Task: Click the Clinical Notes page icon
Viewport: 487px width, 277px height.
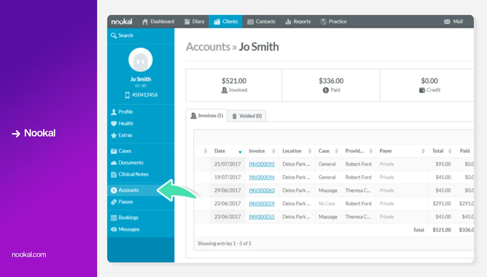Action: (x=113, y=175)
